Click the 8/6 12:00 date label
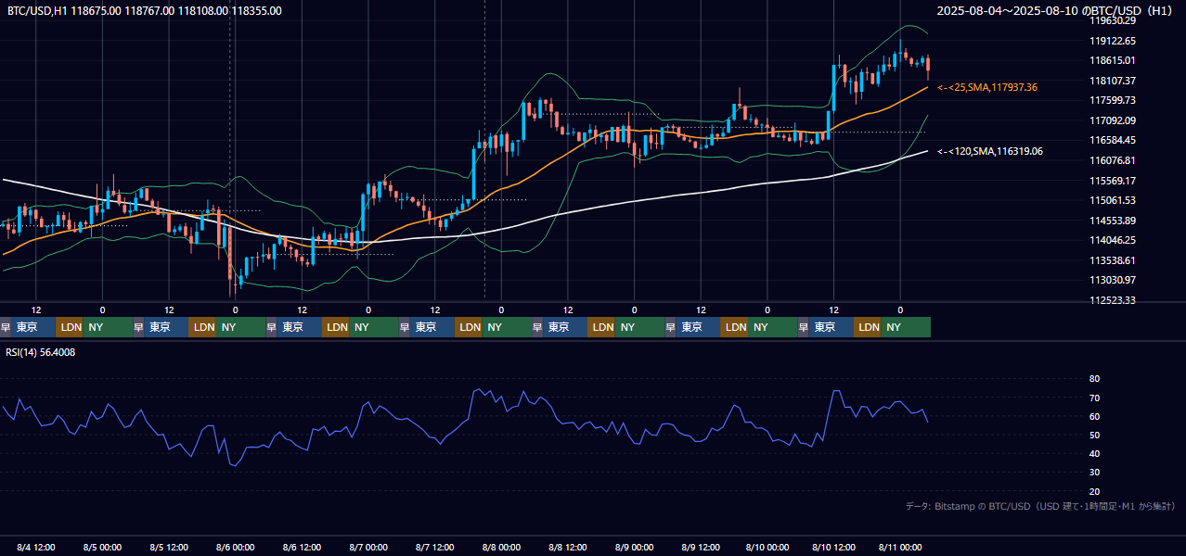 click(x=303, y=548)
